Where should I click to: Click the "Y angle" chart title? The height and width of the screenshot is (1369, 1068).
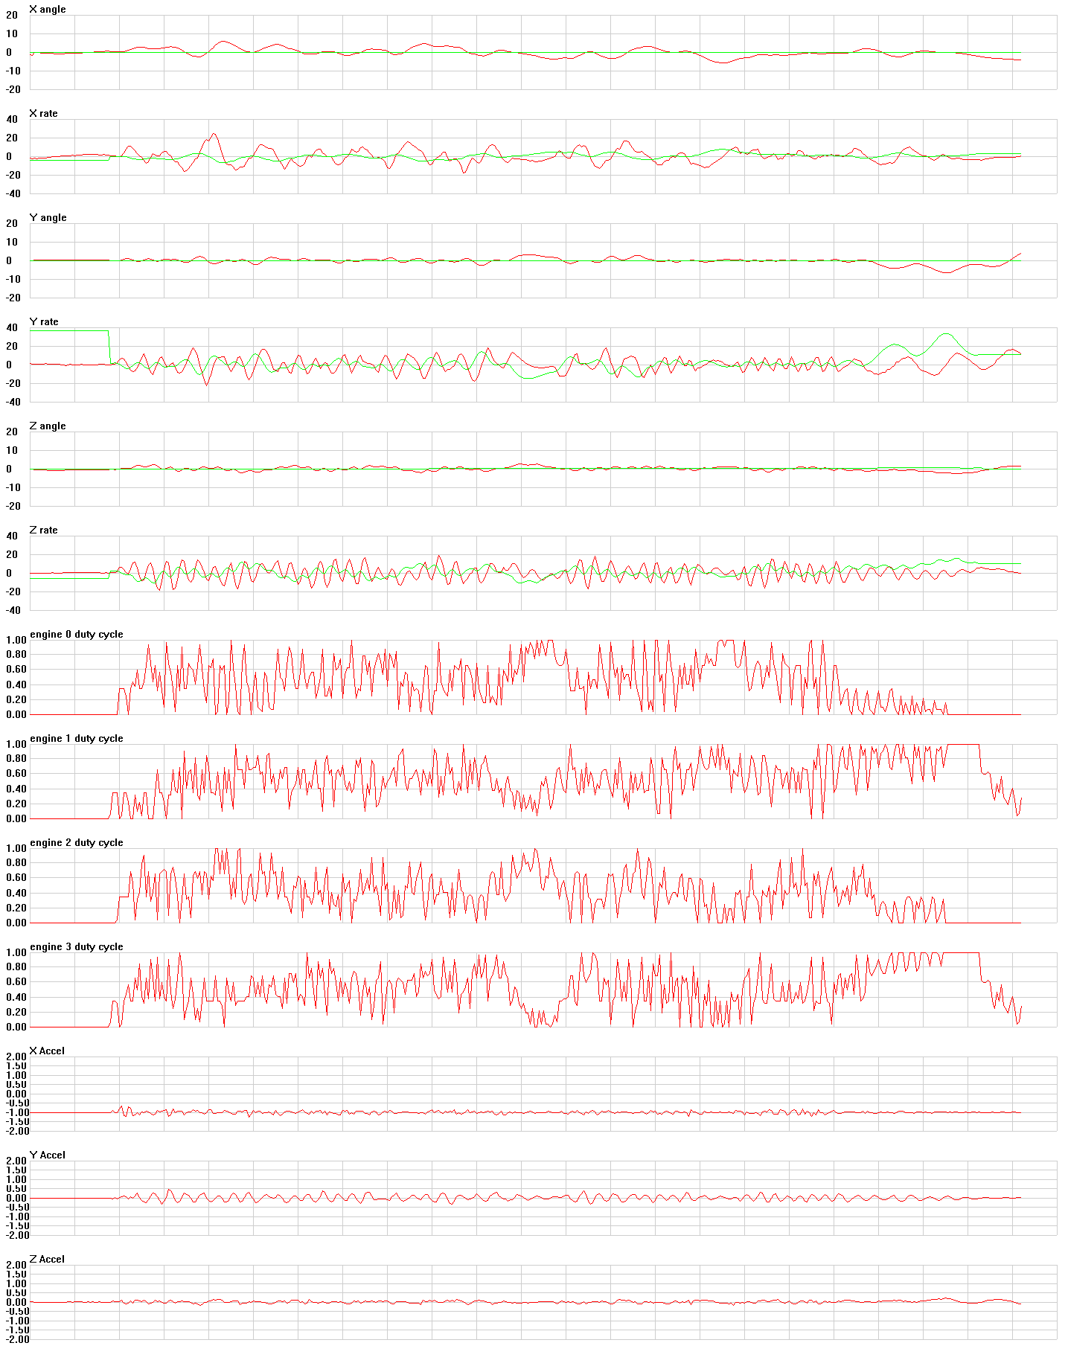[48, 218]
